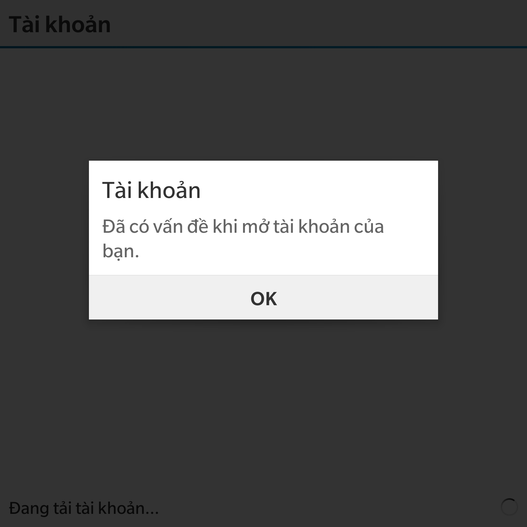527x527 pixels.
Task: Tap the circular activity indicator at the bottom
Action: (x=509, y=507)
